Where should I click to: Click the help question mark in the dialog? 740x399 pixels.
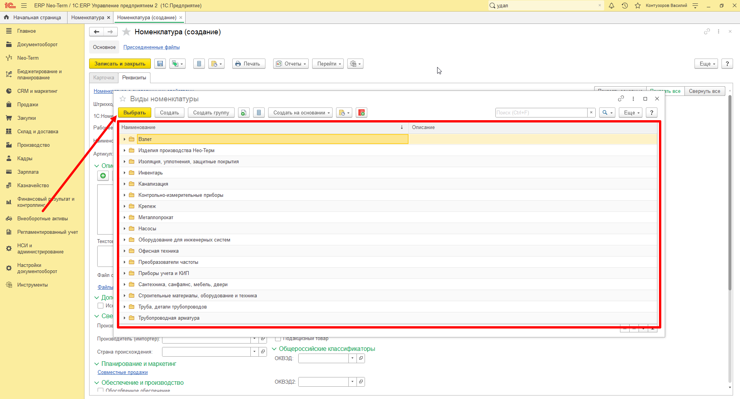click(x=652, y=113)
